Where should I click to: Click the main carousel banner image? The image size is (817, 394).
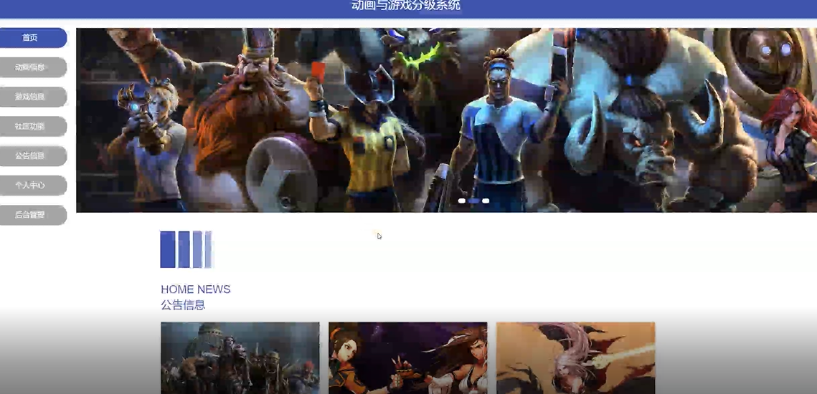pos(447,120)
